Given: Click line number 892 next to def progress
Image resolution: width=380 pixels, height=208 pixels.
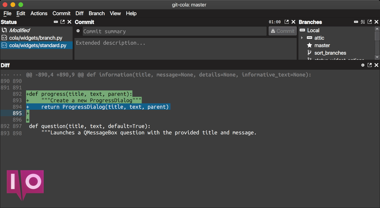Looking at the screenshot, I should pyautogui.click(x=17, y=94).
